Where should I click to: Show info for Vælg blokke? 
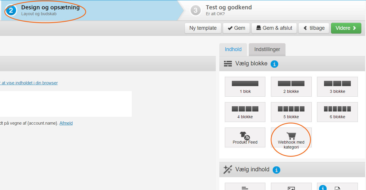point(274,64)
